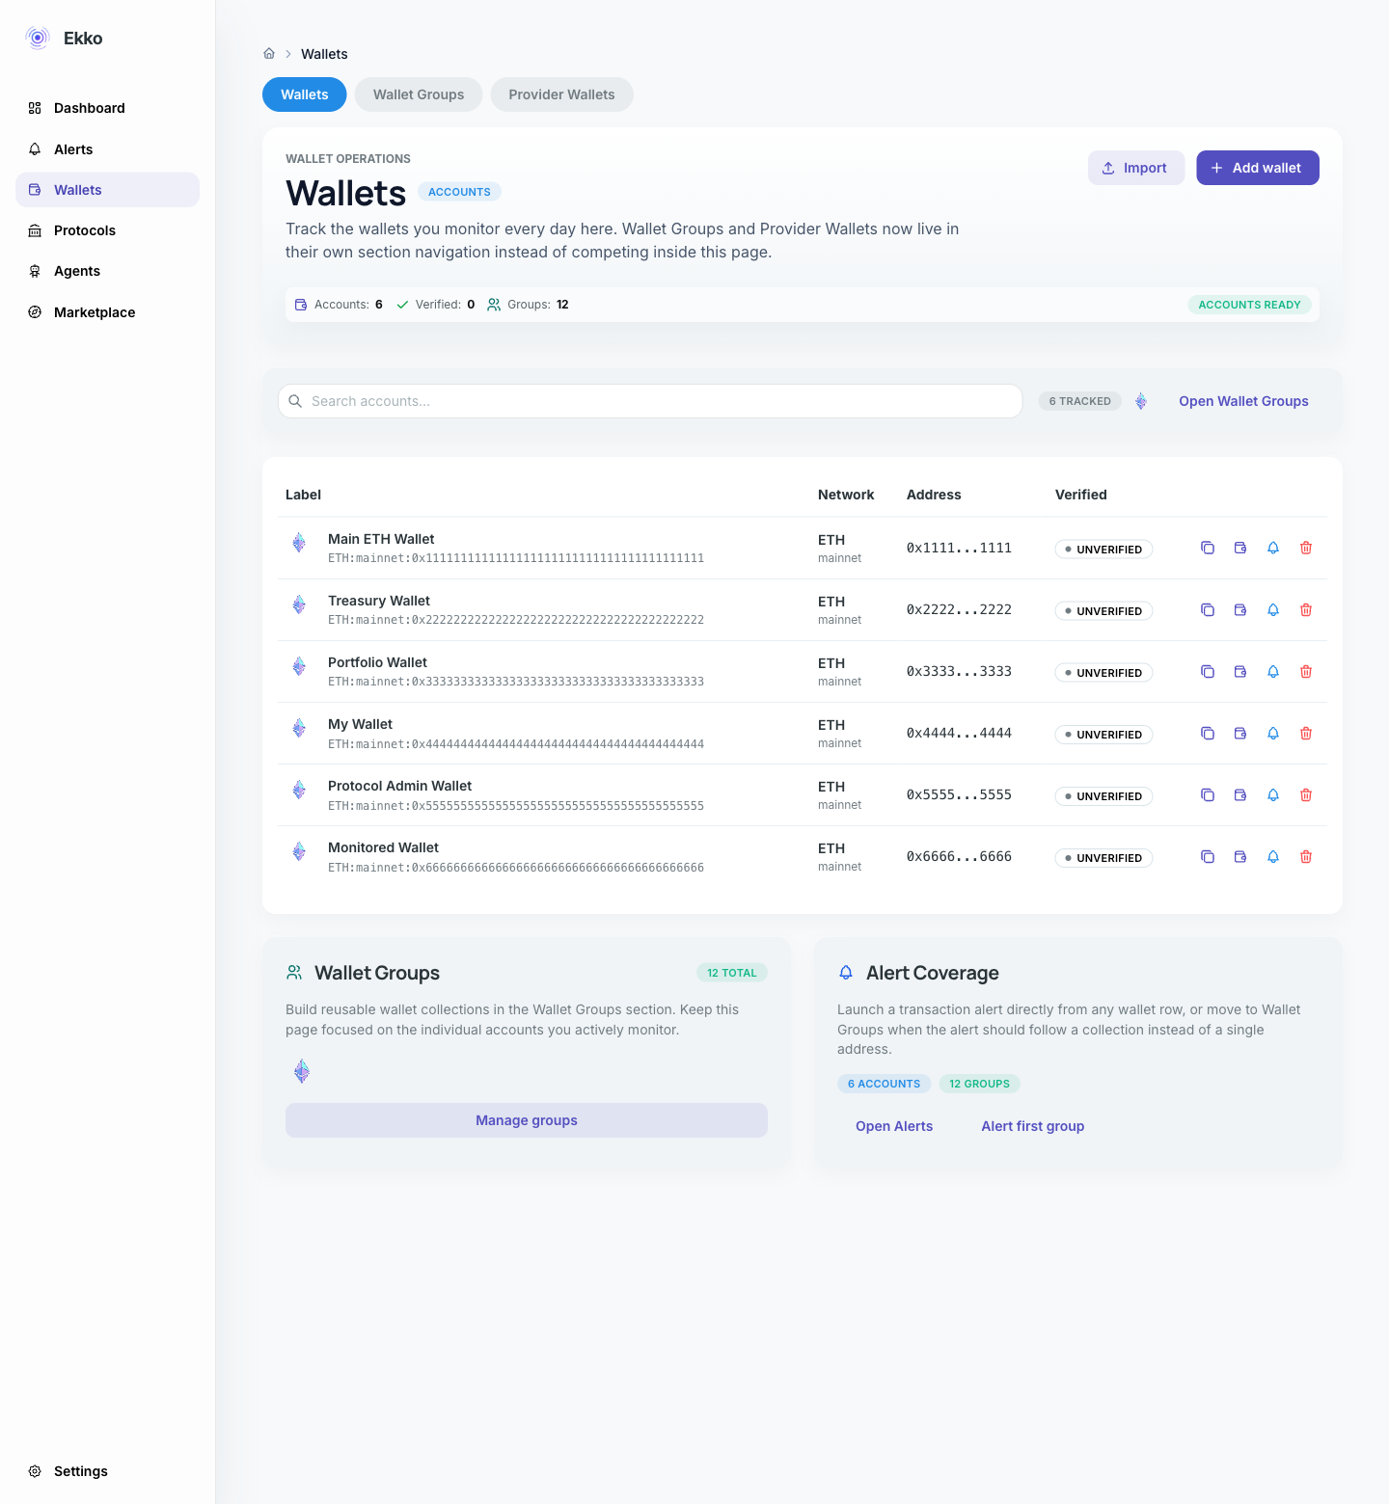Click wallet-group icon in Monitored Wallet row
The height and width of the screenshot is (1504, 1389).
click(1240, 856)
